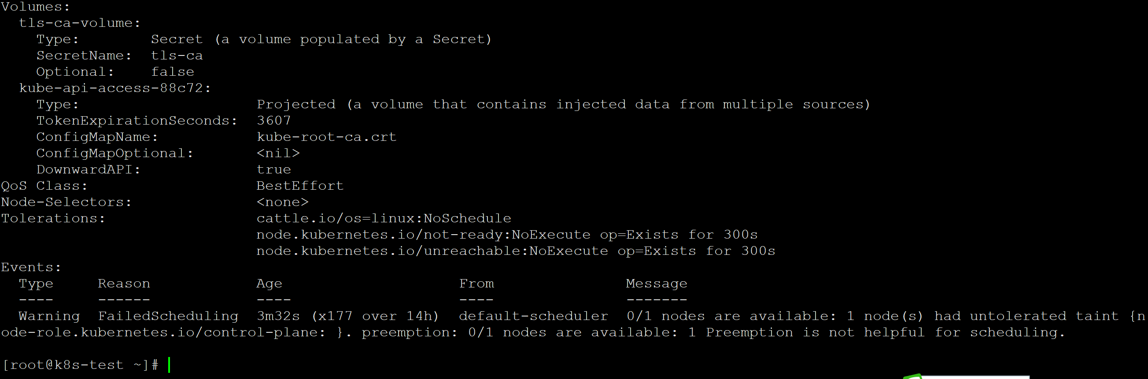This screenshot has height=379, width=1148.
Task: Click the "kube-root-ca.crt" ConfigMap name
Action: (326, 137)
